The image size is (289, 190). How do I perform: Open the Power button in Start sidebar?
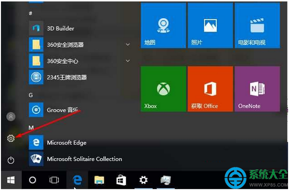point(11,160)
